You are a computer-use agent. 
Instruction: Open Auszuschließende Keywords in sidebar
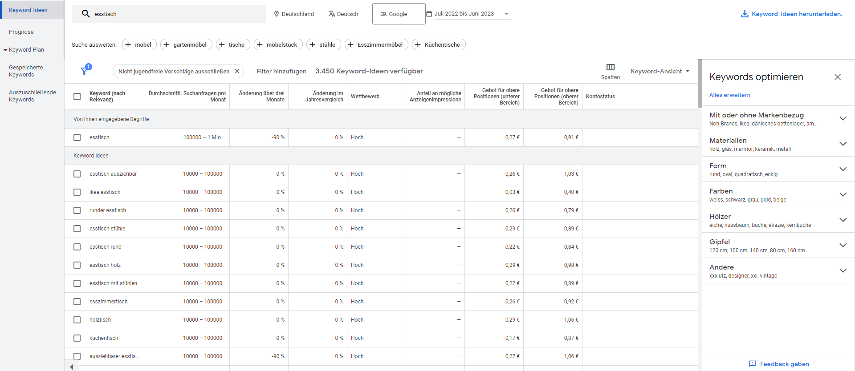click(x=32, y=96)
